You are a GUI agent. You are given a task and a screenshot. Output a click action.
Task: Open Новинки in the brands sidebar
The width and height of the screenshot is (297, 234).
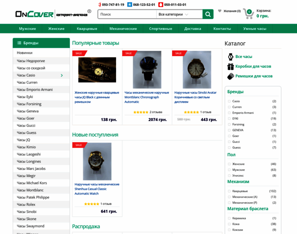pyautogui.click(x=41, y=53)
